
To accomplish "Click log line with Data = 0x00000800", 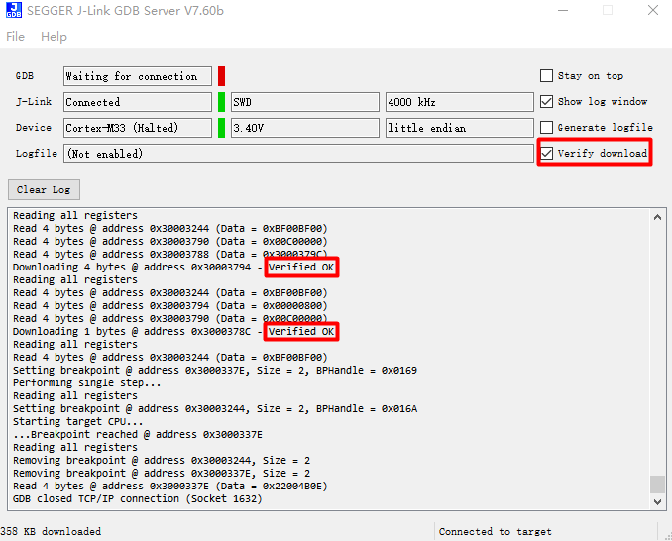I will tap(170, 305).
